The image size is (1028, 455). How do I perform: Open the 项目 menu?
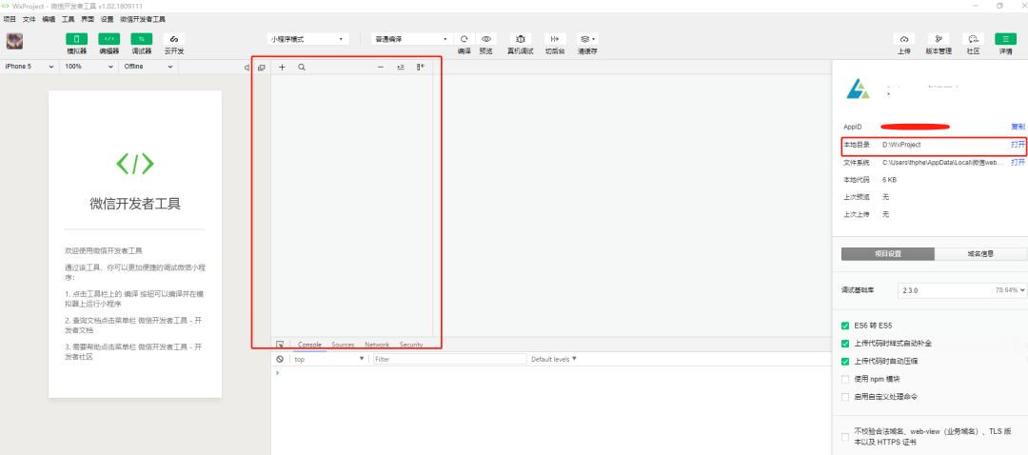[x=10, y=20]
